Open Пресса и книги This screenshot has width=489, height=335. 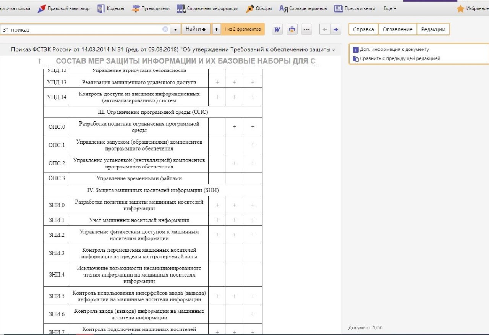(355, 8)
